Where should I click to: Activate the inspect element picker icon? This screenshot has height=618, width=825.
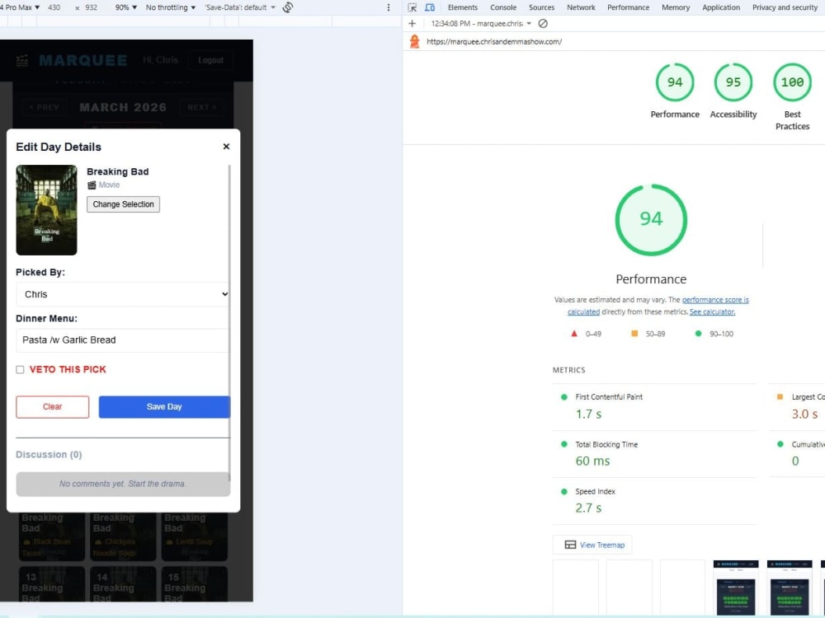412,7
